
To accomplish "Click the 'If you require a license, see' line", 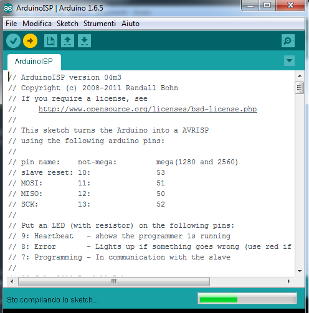I will coord(78,98).
